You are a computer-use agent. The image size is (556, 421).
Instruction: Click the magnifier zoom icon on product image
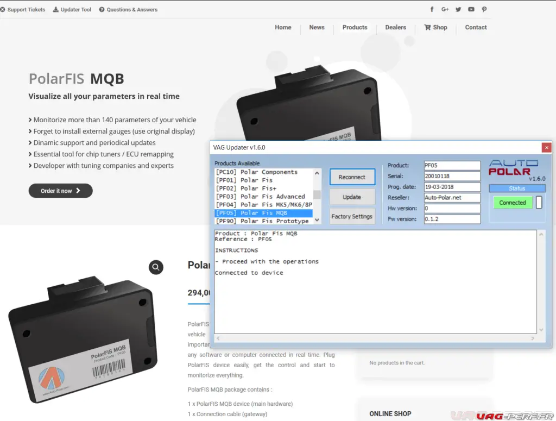(156, 267)
